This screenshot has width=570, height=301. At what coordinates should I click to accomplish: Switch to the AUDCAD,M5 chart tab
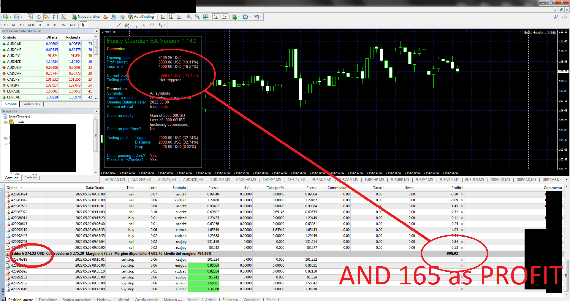point(115,180)
